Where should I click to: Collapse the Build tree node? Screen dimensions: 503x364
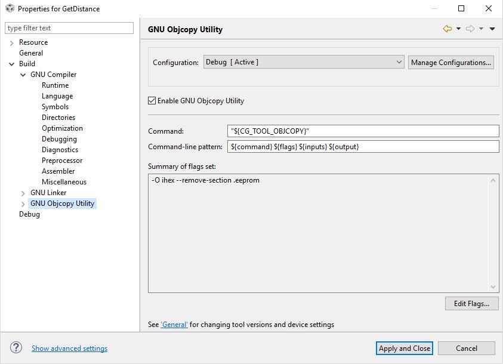click(x=12, y=64)
